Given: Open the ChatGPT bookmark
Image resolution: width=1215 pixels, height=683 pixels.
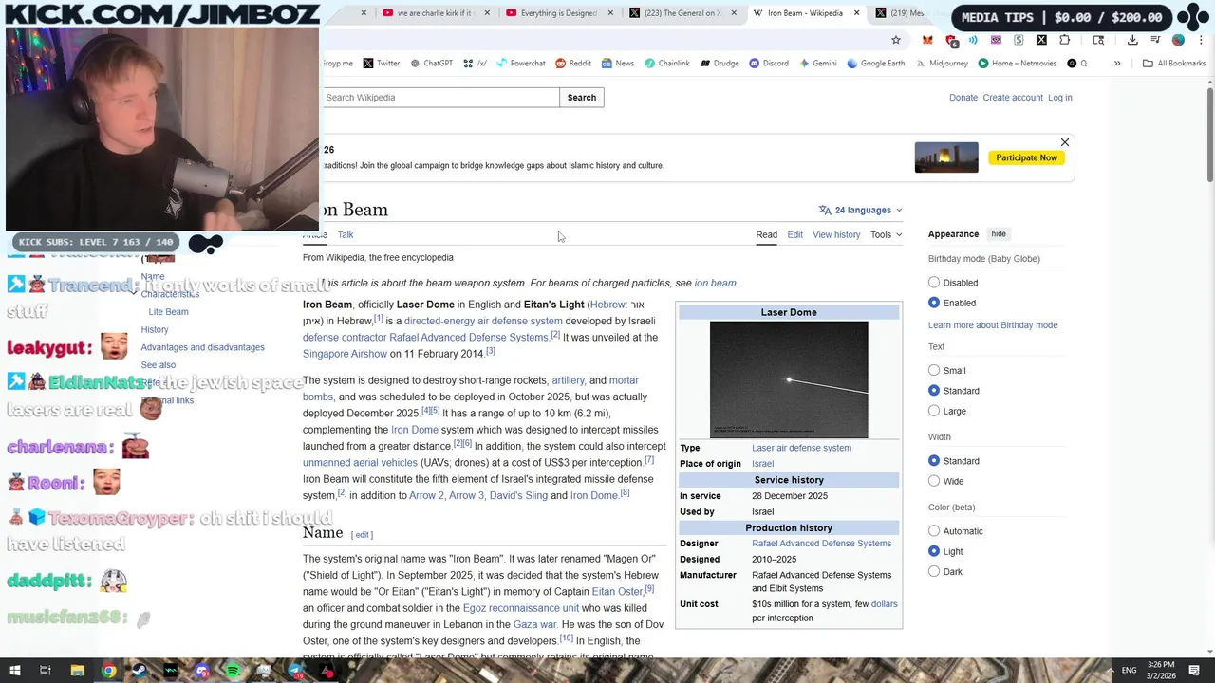Looking at the screenshot, I should pos(432,64).
